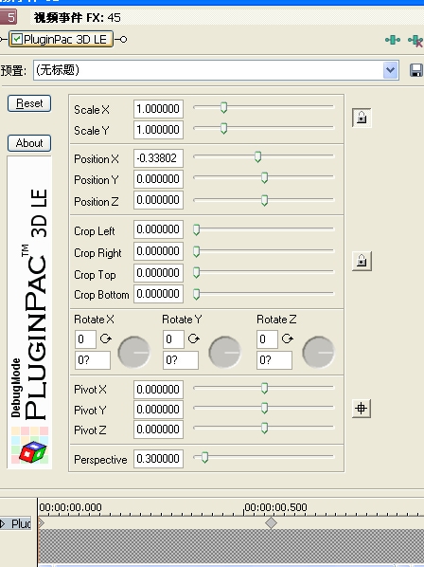The height and width of the screenshot is (567, 424).
Task: Click the Perspective value field
Action: [x=158, y=459]
